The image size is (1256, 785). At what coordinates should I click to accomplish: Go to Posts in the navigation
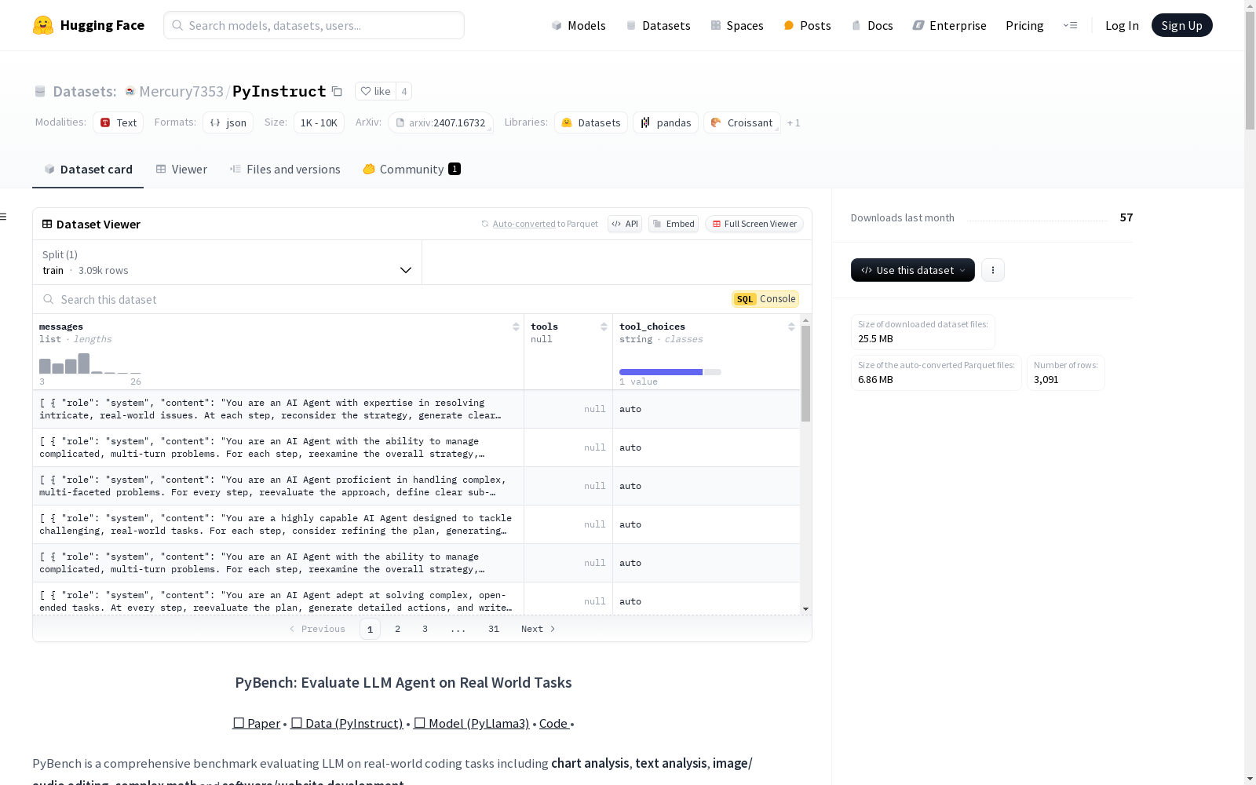[808, 25]
